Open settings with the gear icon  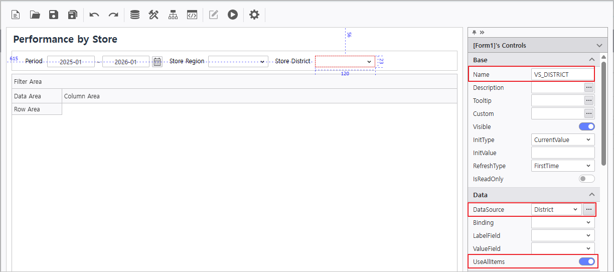pyautogui.click(x=254, y=15)
